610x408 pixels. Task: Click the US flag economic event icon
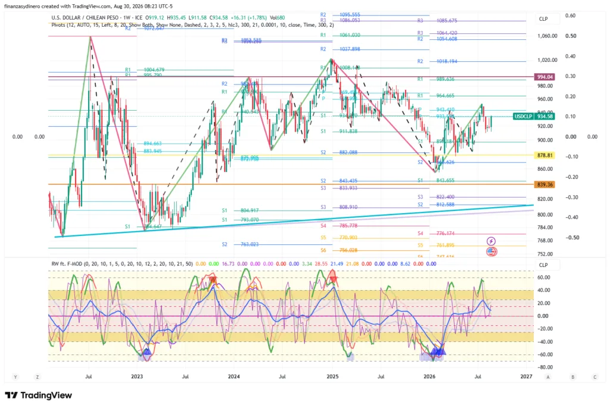491,251
